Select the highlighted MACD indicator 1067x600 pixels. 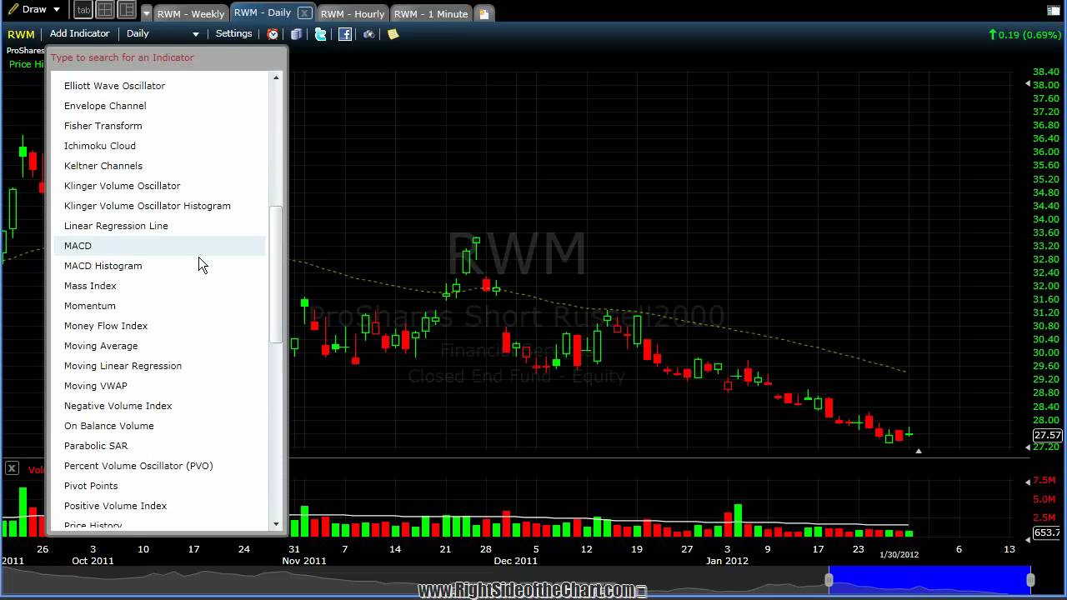(160, 246)
